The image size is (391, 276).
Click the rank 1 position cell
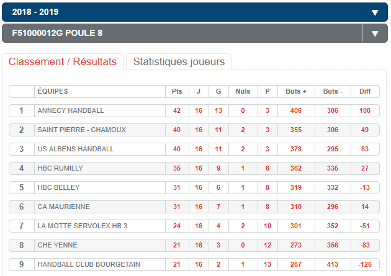click(21, 110)
